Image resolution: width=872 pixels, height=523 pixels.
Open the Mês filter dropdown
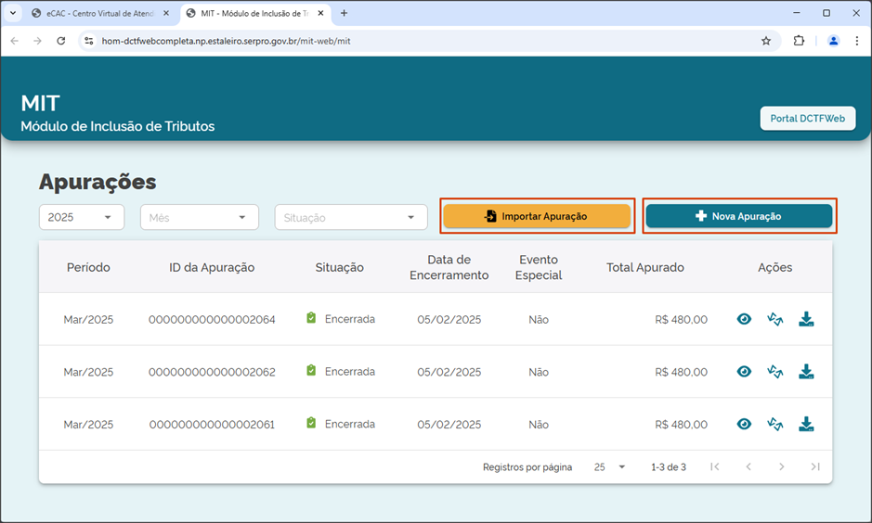tap(200, 217)
